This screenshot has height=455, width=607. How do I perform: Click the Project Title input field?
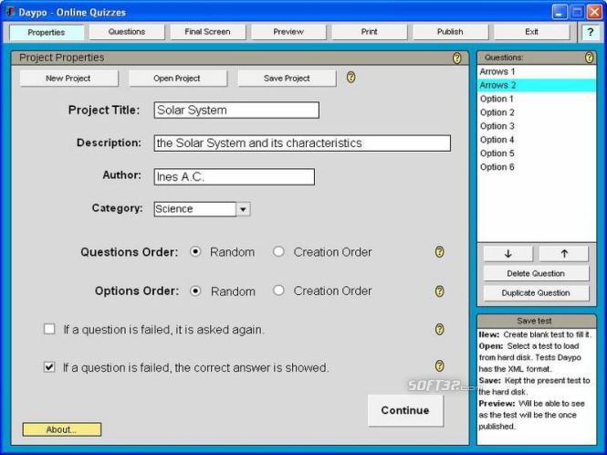click(x=236, y=110)
